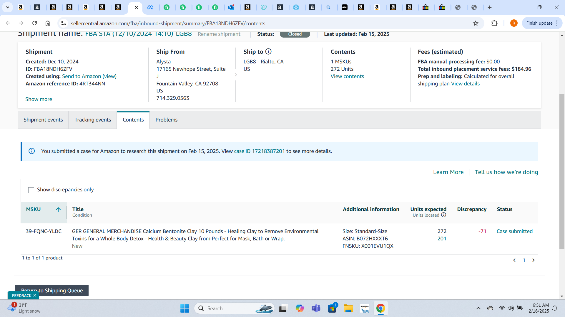Click the Closed status badge

pos(295,34)
